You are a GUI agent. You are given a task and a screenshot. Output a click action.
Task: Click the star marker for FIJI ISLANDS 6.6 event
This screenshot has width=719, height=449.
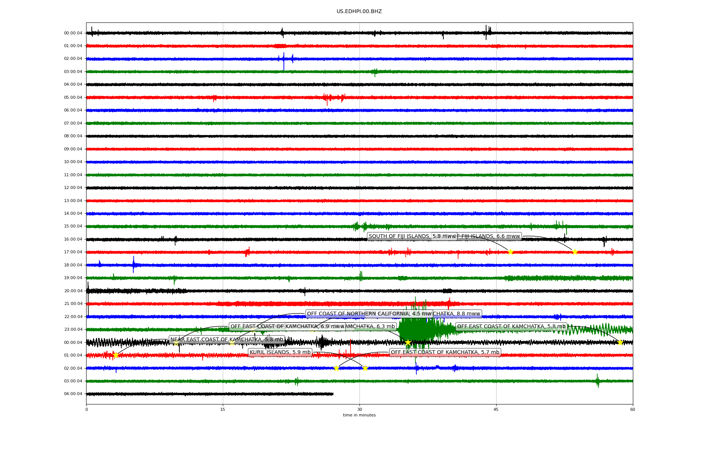[x=575, y=252]
